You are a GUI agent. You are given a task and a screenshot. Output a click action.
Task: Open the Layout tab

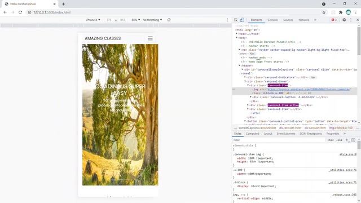pos(268,134)
